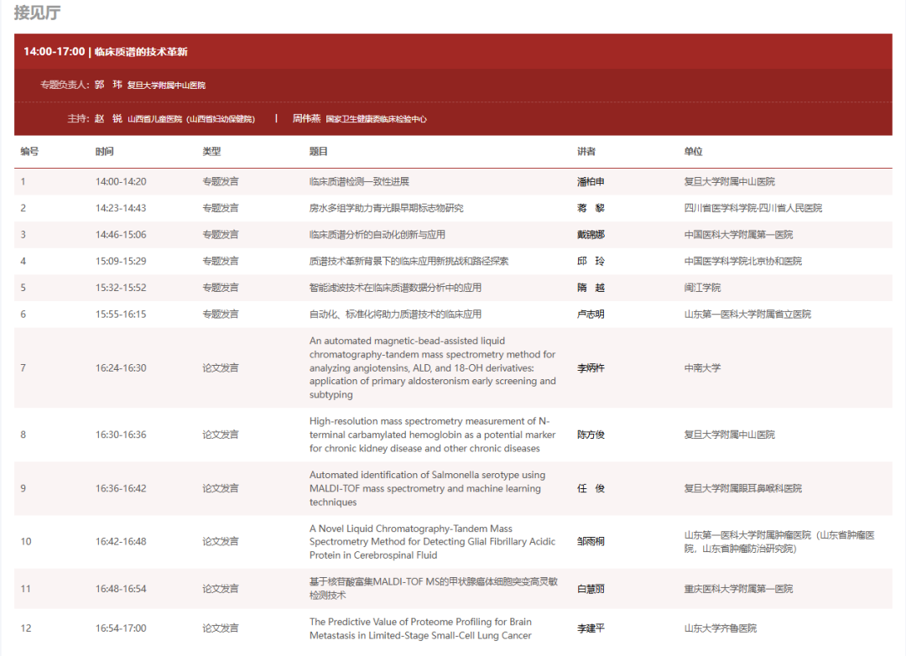
Task: Click speaker '邱 玲'
Action: point(591,261)
